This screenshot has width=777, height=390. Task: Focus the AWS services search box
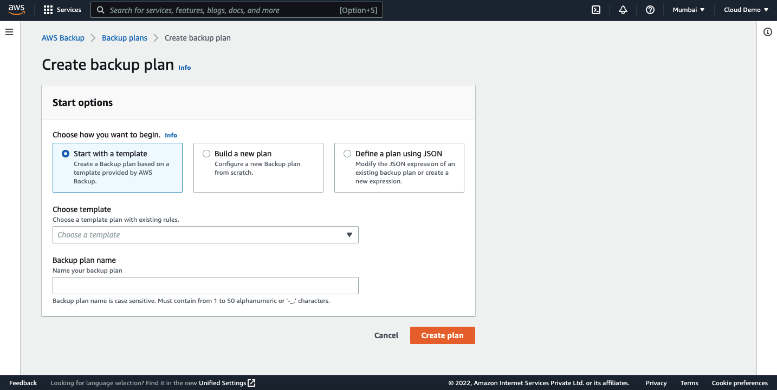pos(237,10)
